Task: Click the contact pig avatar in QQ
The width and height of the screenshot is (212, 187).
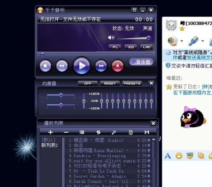Action: [171, 25]
